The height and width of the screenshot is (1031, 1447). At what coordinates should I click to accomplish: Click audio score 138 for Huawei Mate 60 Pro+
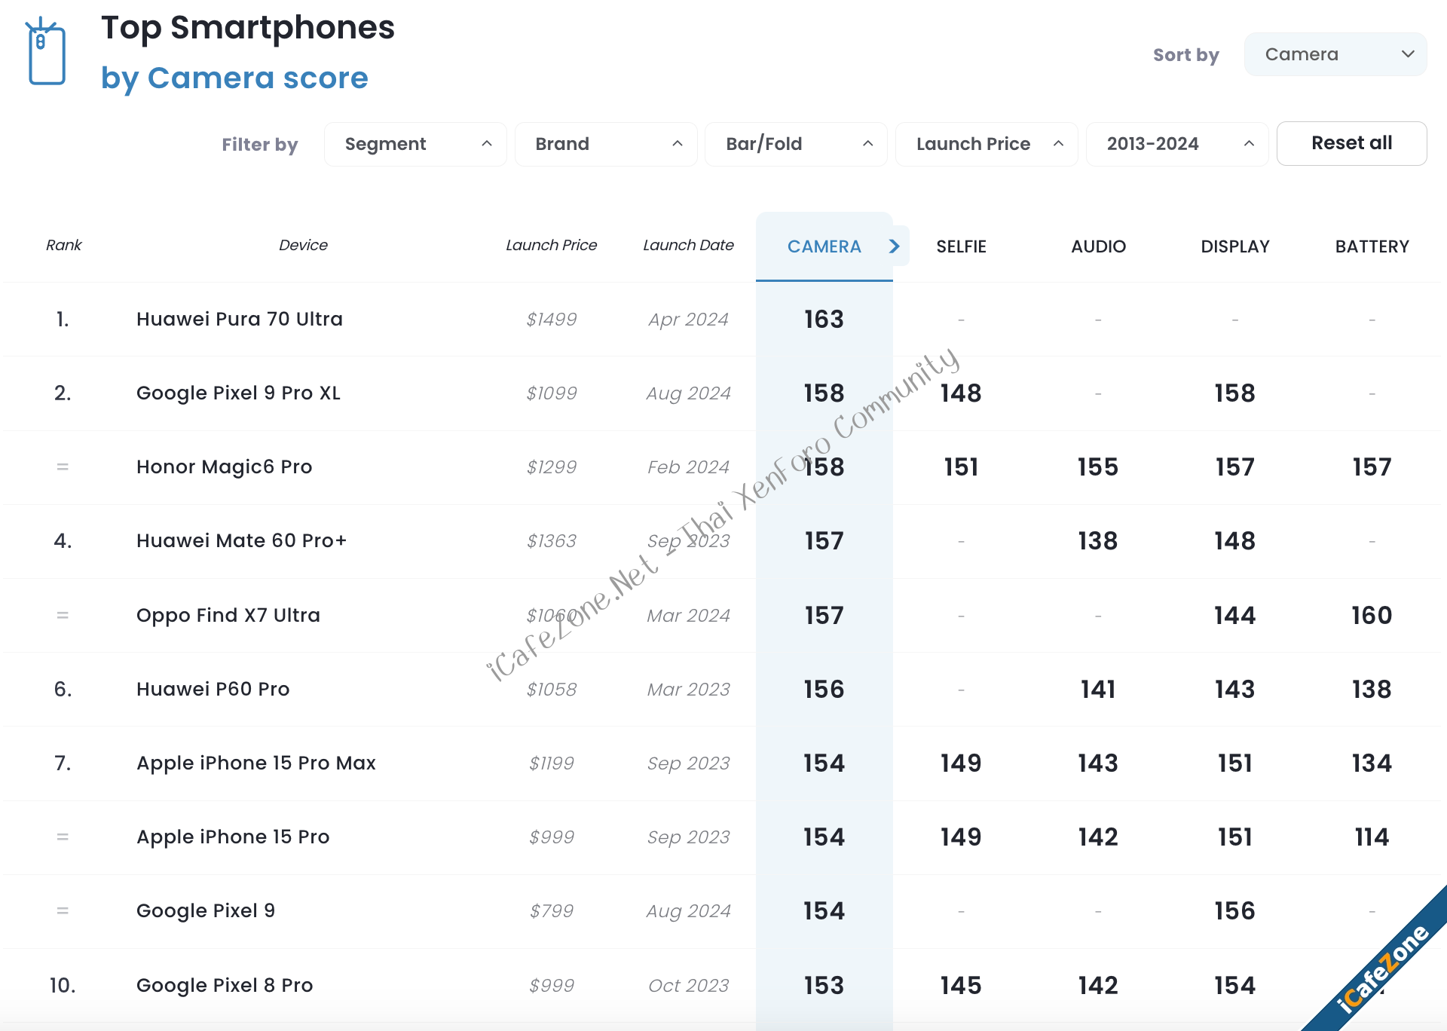tap(1098, 540)
